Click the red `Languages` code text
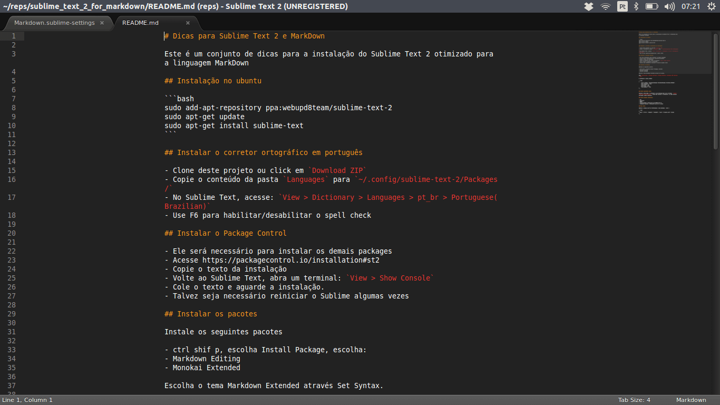This screenshot has height=405, width=720. [x=306, y=179]
